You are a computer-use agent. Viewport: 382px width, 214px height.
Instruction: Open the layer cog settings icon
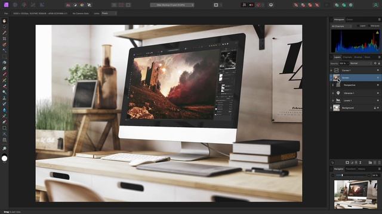pos(375,64)
